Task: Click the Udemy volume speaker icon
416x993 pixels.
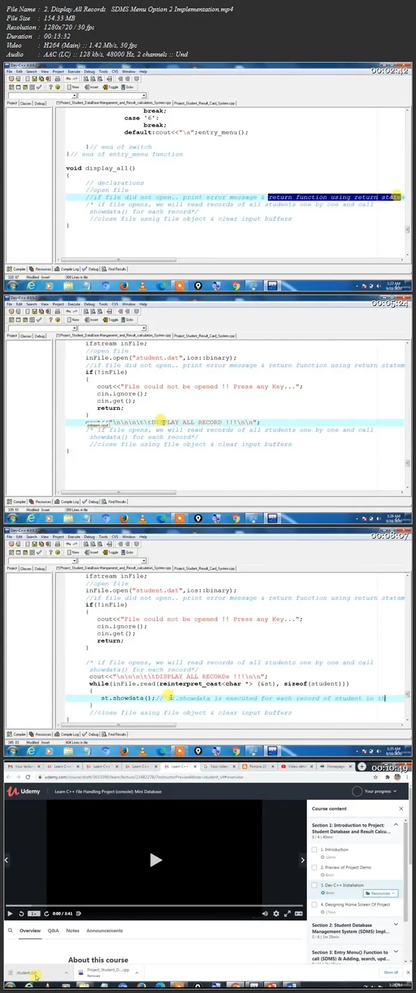Action: [x=265, y=914]
